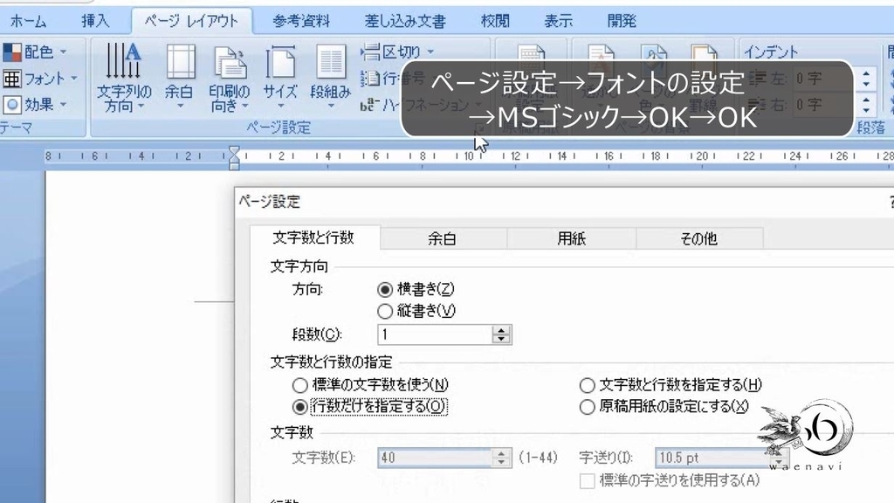Toggle 標準の字送りを使用する checkbox
Viewport: 894px width, 503px height.
point(588,481)
